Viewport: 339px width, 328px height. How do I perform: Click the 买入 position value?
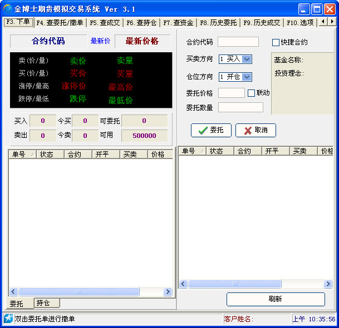pyautogui.click(x=43, y=121)
